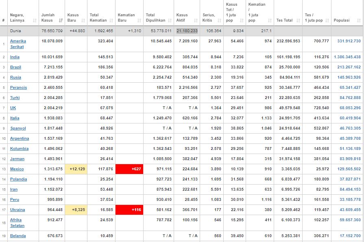The image size is (364, 242).
Task: Open the Afrika Selatan country link
Action: click(17, 223)
